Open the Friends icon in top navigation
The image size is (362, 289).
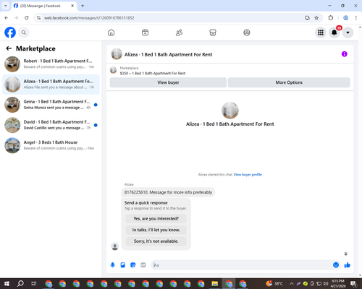click(179, 33)
